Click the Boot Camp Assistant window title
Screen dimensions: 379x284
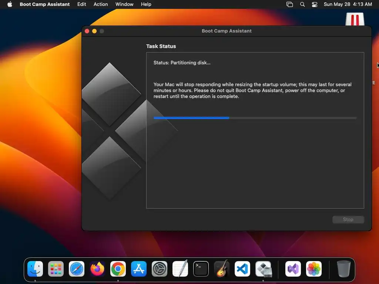pyautogui.click(x=227, y=31)
